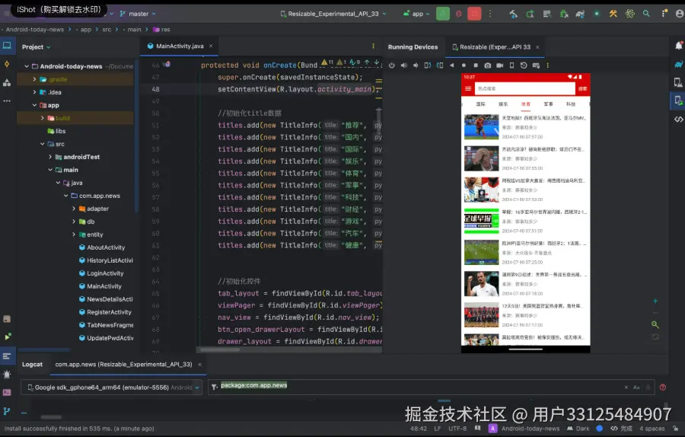The width and height of the screenshot is (685, 437).
Task: Click the emulator Volume Up icon
Action: click(x=404, y=65)
